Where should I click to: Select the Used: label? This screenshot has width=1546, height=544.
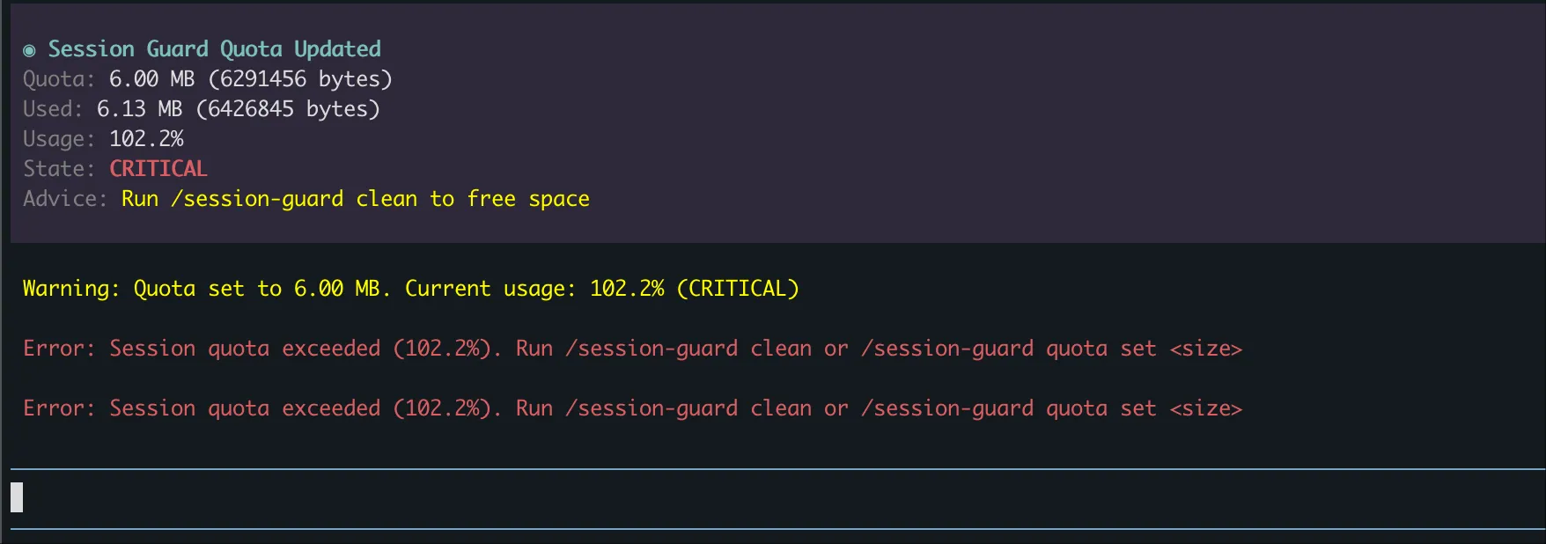pyautogui.click(x=53, y=109)
